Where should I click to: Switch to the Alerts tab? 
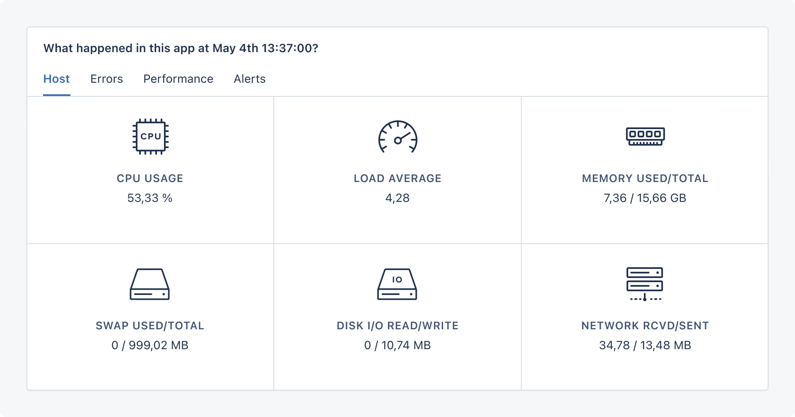tap(250, 79)
